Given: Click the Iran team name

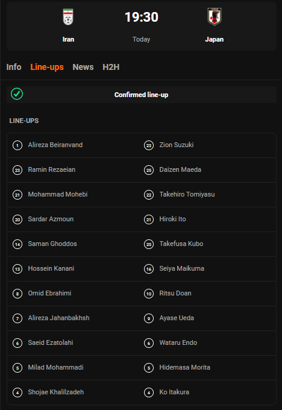Looking at the screenshot, I should [68, 39].
